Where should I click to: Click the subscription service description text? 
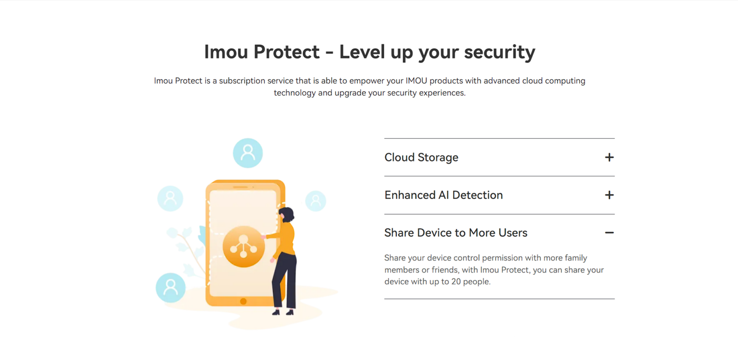pyautogui.click(x=369, y=86)
